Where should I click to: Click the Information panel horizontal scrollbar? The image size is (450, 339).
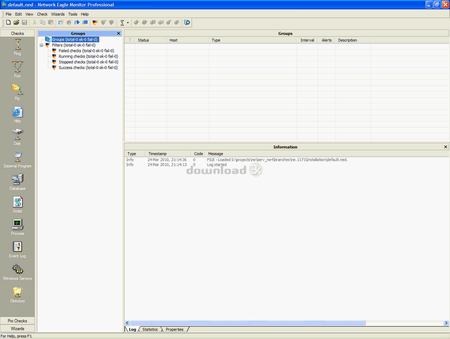[282, 323]
